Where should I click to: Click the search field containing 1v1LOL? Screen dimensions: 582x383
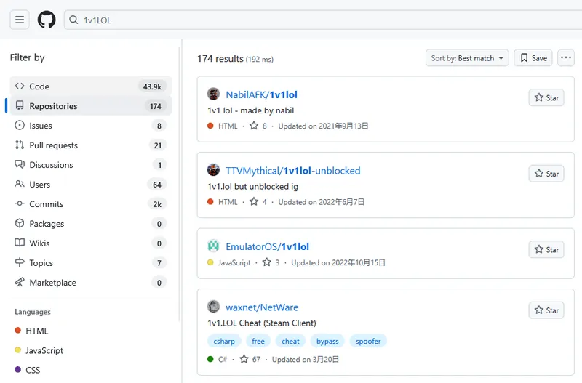(x=291, y=20)
